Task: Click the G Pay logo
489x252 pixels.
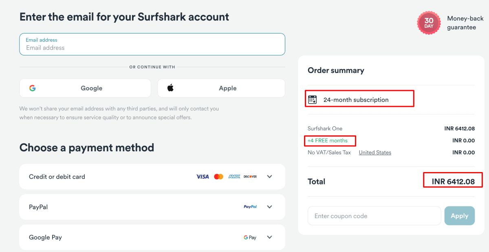Action: point(250,237)
